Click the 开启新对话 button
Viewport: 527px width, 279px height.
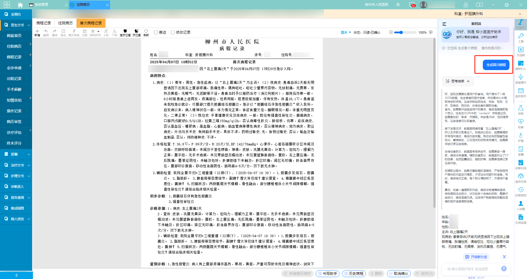[x=476, y=257]
